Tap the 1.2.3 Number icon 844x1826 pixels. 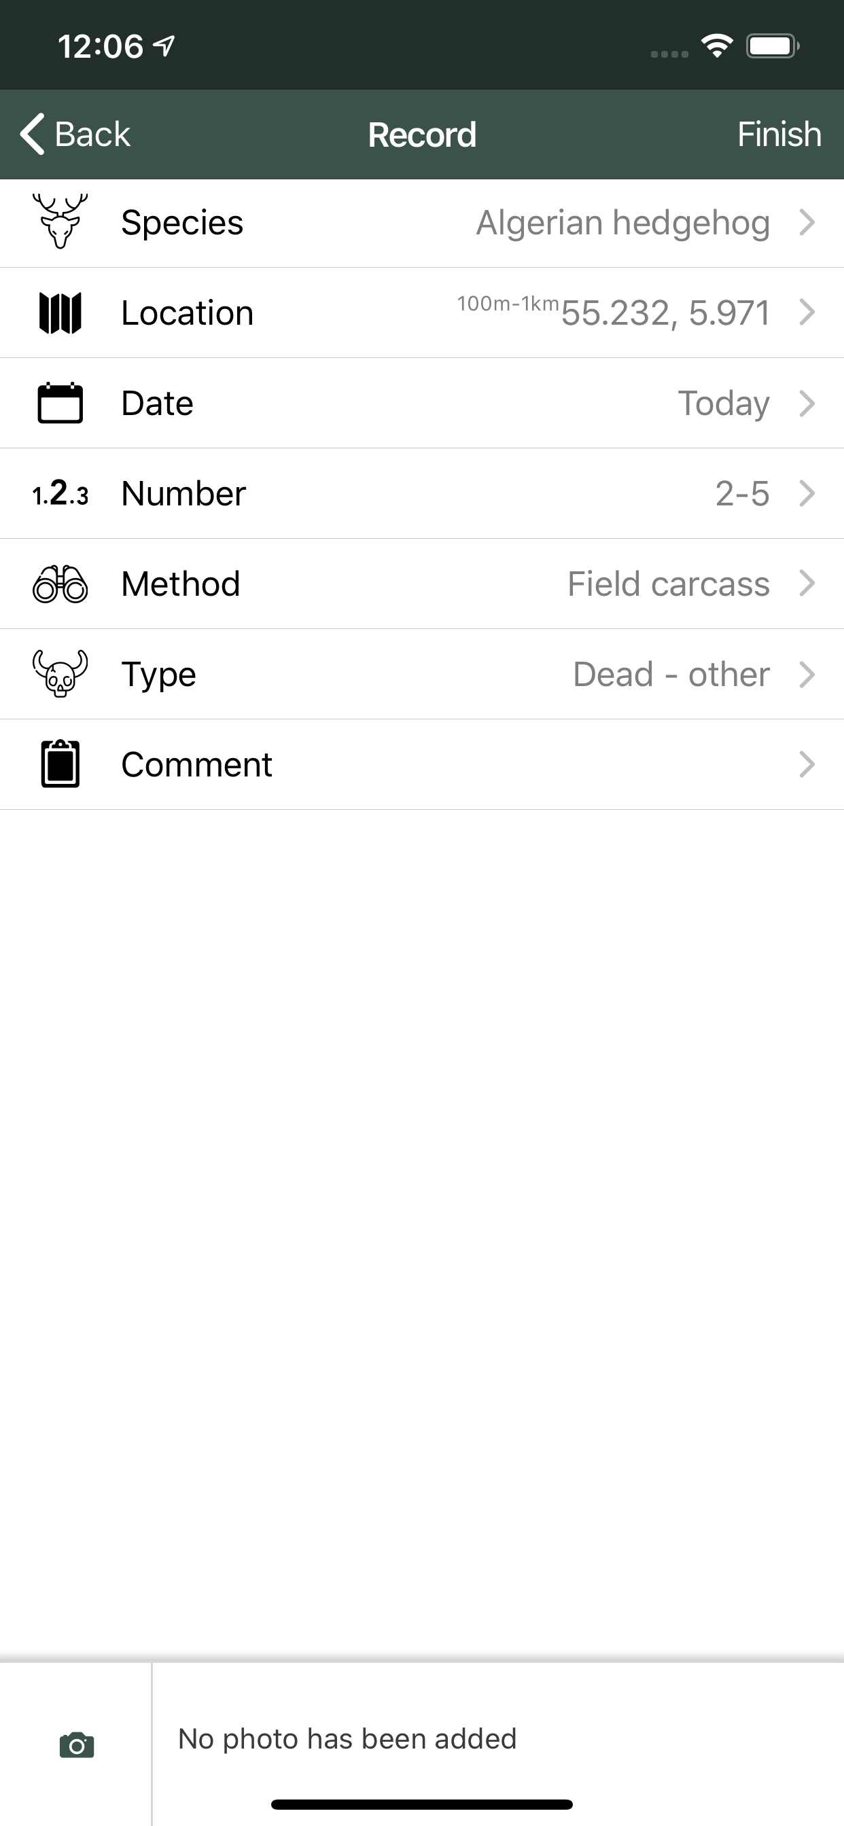pyautogui.click(x=60, y=493)
